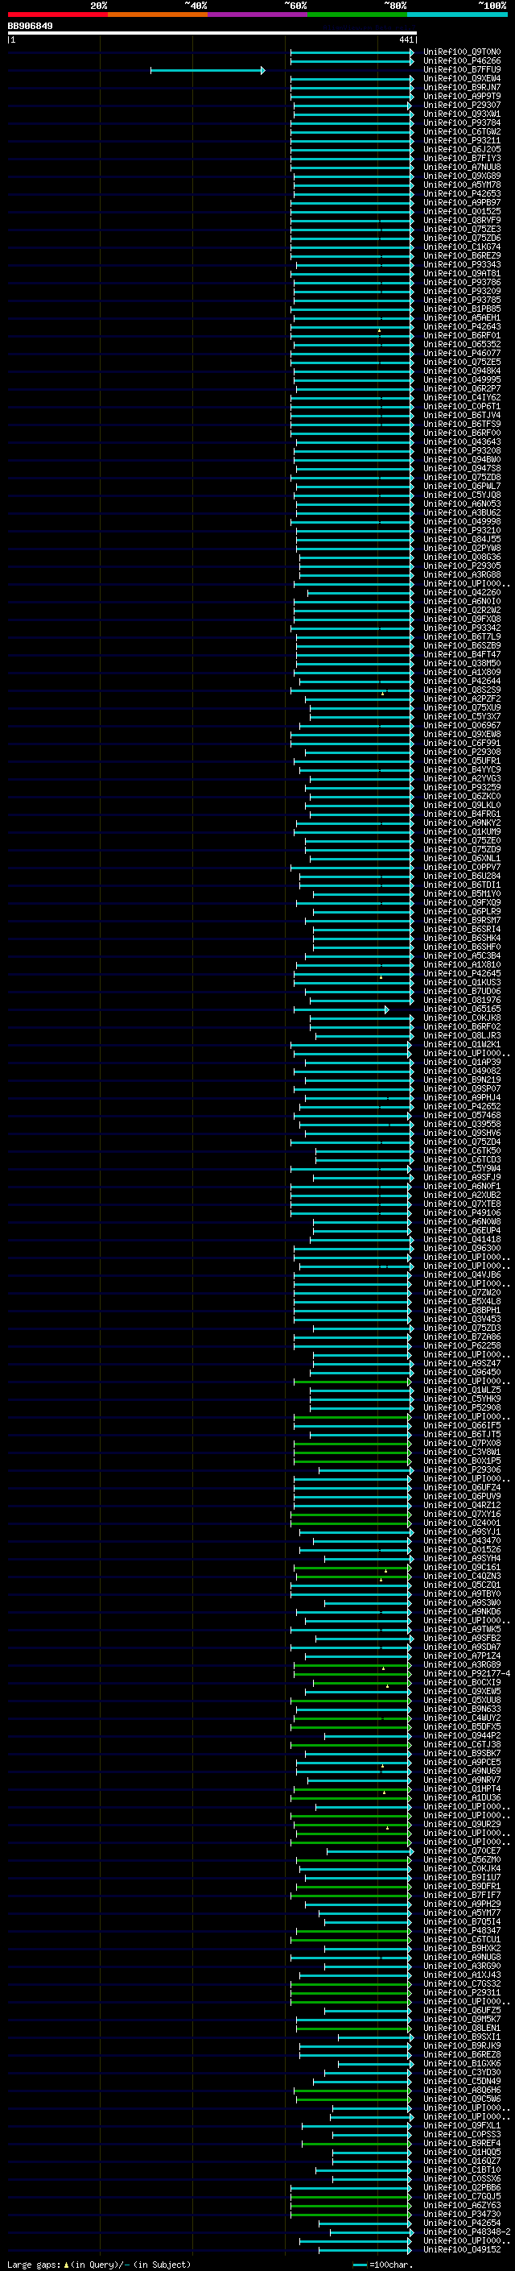Image resolution: width=515 pixels, height=2271 pixels.
Task: Select the UniRef100_C1KG74 label
Action: point(462,247)
